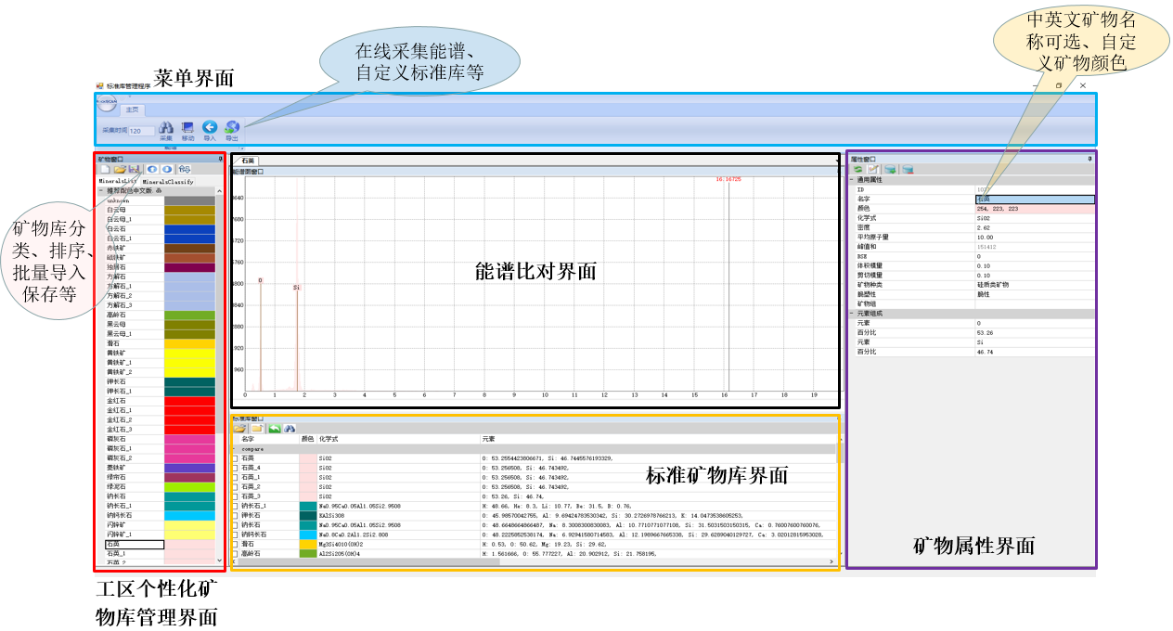Click the 导入 blue arrow icon

[210, 128]
